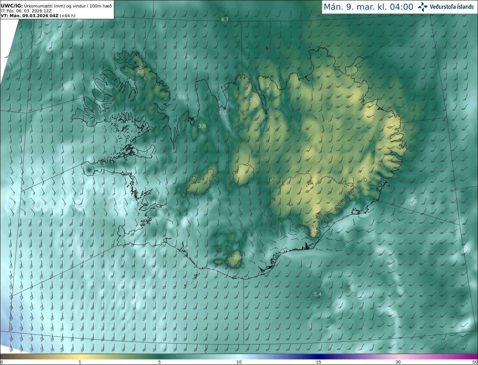Click the '1' tick label on the color scale
The width and height of the screenshot is (478, 365).
[80, 362]
